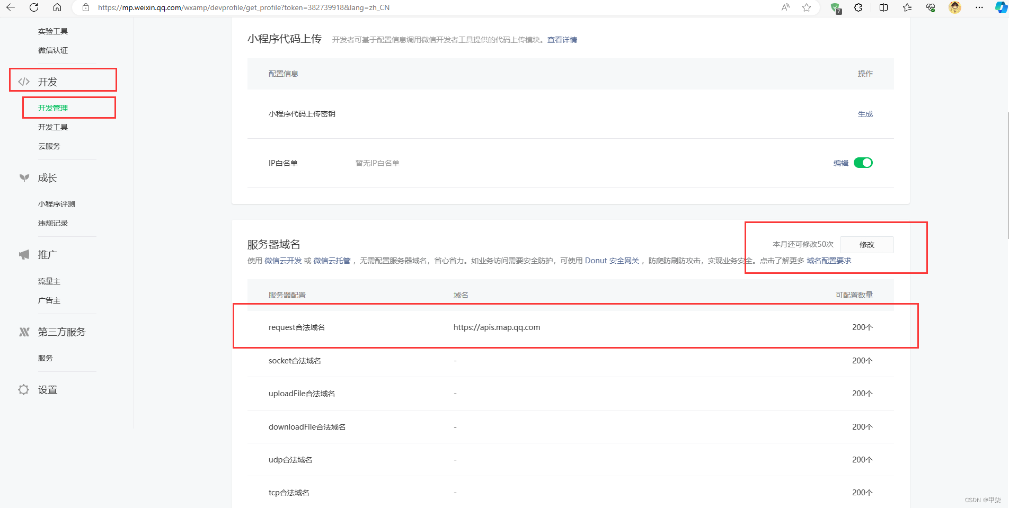This screenshot has height=508, width=1009.
Task: Toggle split screen view icon
Action: [x=883, y=7]
